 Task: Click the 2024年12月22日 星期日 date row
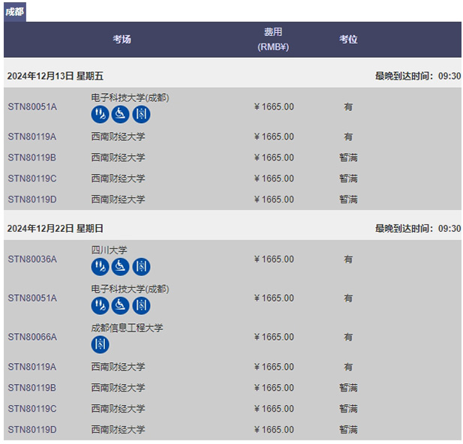[56, 229]
